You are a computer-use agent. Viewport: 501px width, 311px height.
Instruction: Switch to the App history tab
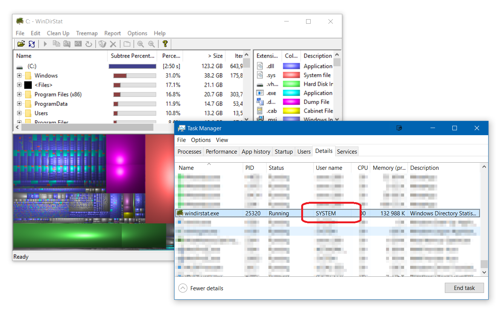point(256,152)
